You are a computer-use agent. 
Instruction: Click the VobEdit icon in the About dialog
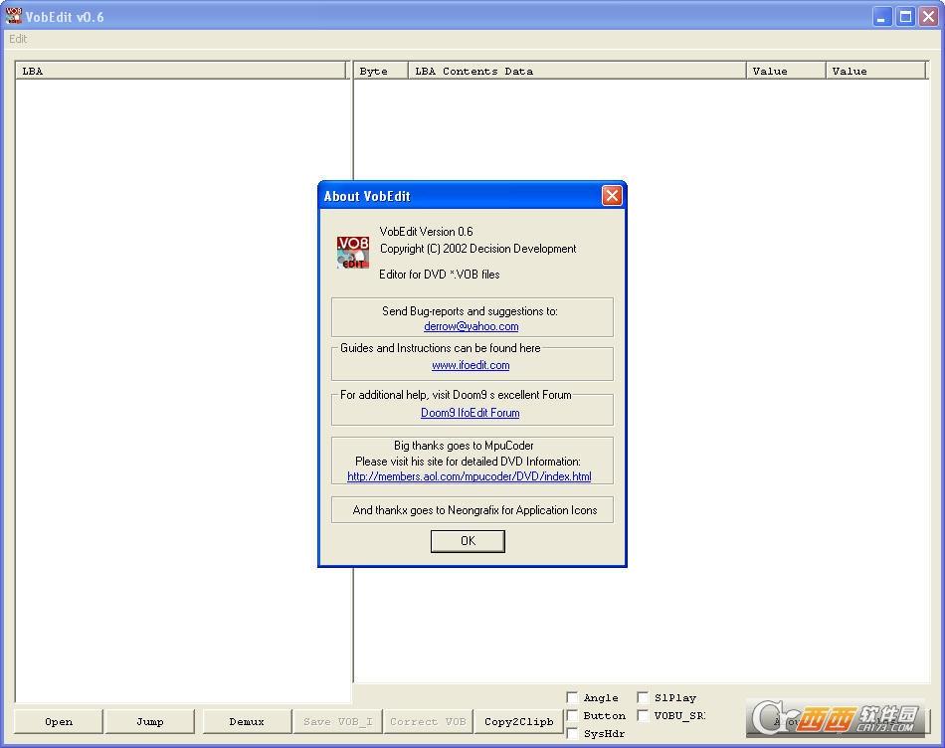click(x=352, y=252)
